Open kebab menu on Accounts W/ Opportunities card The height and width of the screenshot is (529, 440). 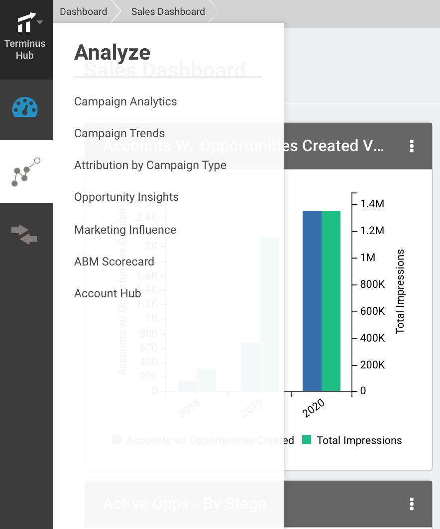pyautogui.click(x=411, y=146)
